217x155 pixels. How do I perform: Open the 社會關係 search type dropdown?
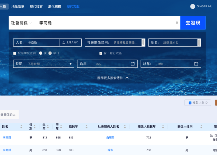point(21,23)
